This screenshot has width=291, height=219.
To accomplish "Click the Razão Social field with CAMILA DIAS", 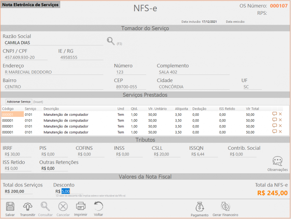I will click(x=53, y=43).
